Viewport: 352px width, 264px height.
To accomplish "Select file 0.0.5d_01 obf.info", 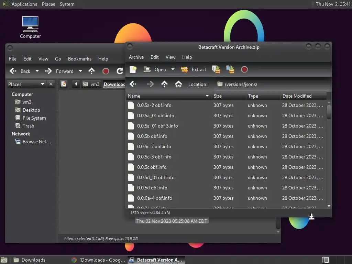I will click(x=226, y=178).
